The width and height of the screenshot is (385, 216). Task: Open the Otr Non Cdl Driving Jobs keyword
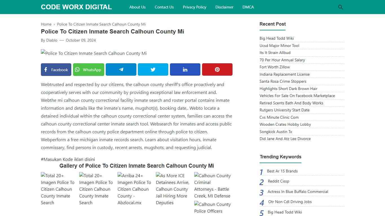(x=289, y=202)
